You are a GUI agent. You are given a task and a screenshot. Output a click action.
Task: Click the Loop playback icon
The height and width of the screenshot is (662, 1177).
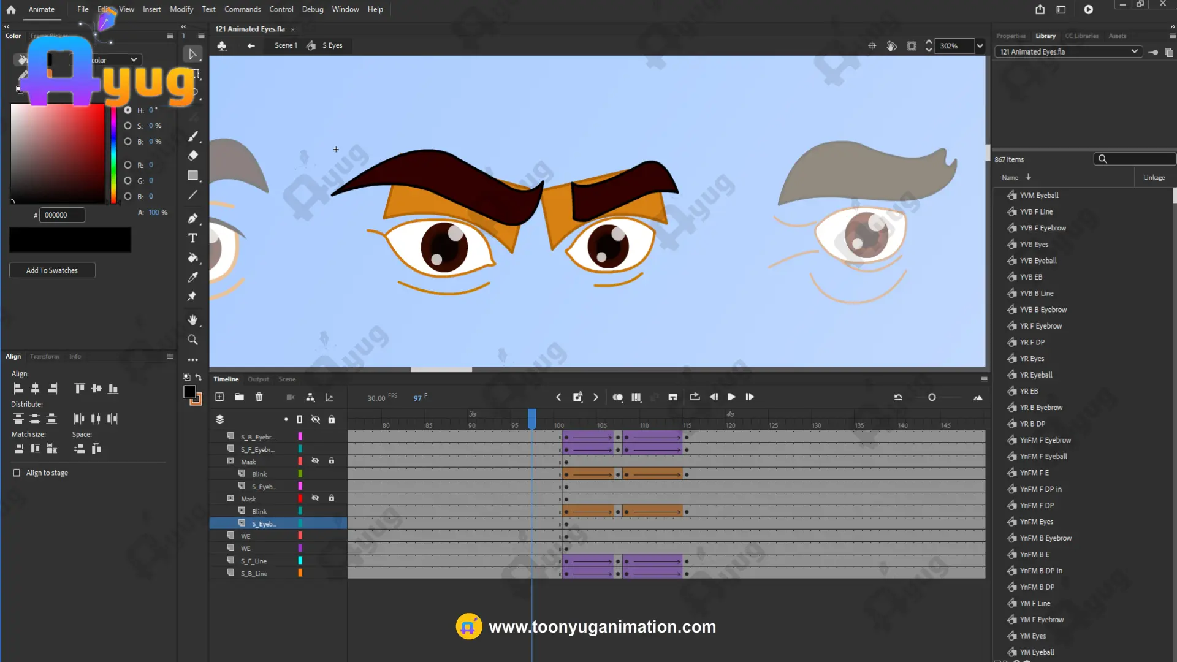(x=695, y=397)
